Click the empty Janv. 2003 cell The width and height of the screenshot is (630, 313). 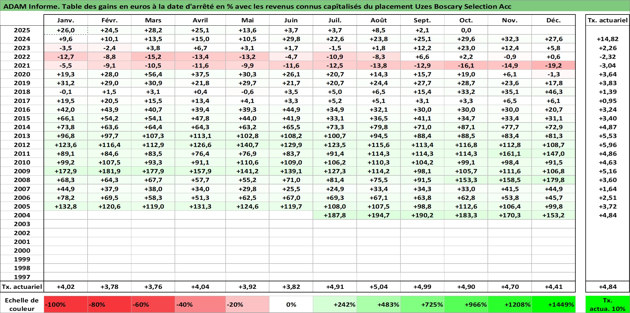tap(66, 224)
